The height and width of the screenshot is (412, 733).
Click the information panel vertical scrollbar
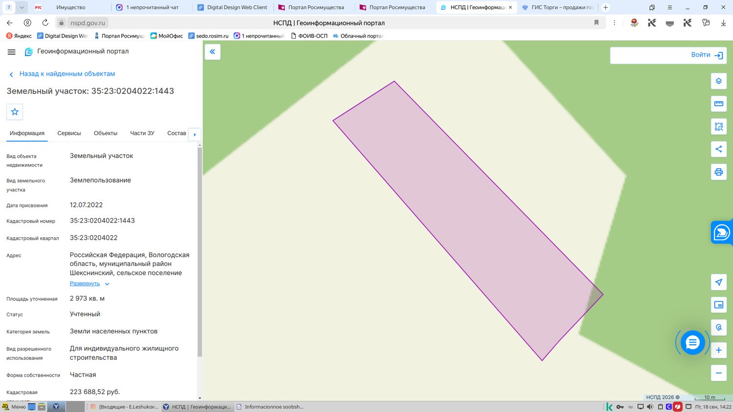pos(199,251)
